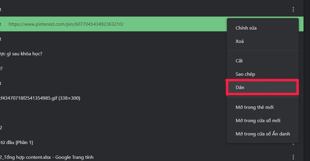
Task: Open bookmark via Mở trong cửa sổ Ẩn danh
Action: coord(262,134)
